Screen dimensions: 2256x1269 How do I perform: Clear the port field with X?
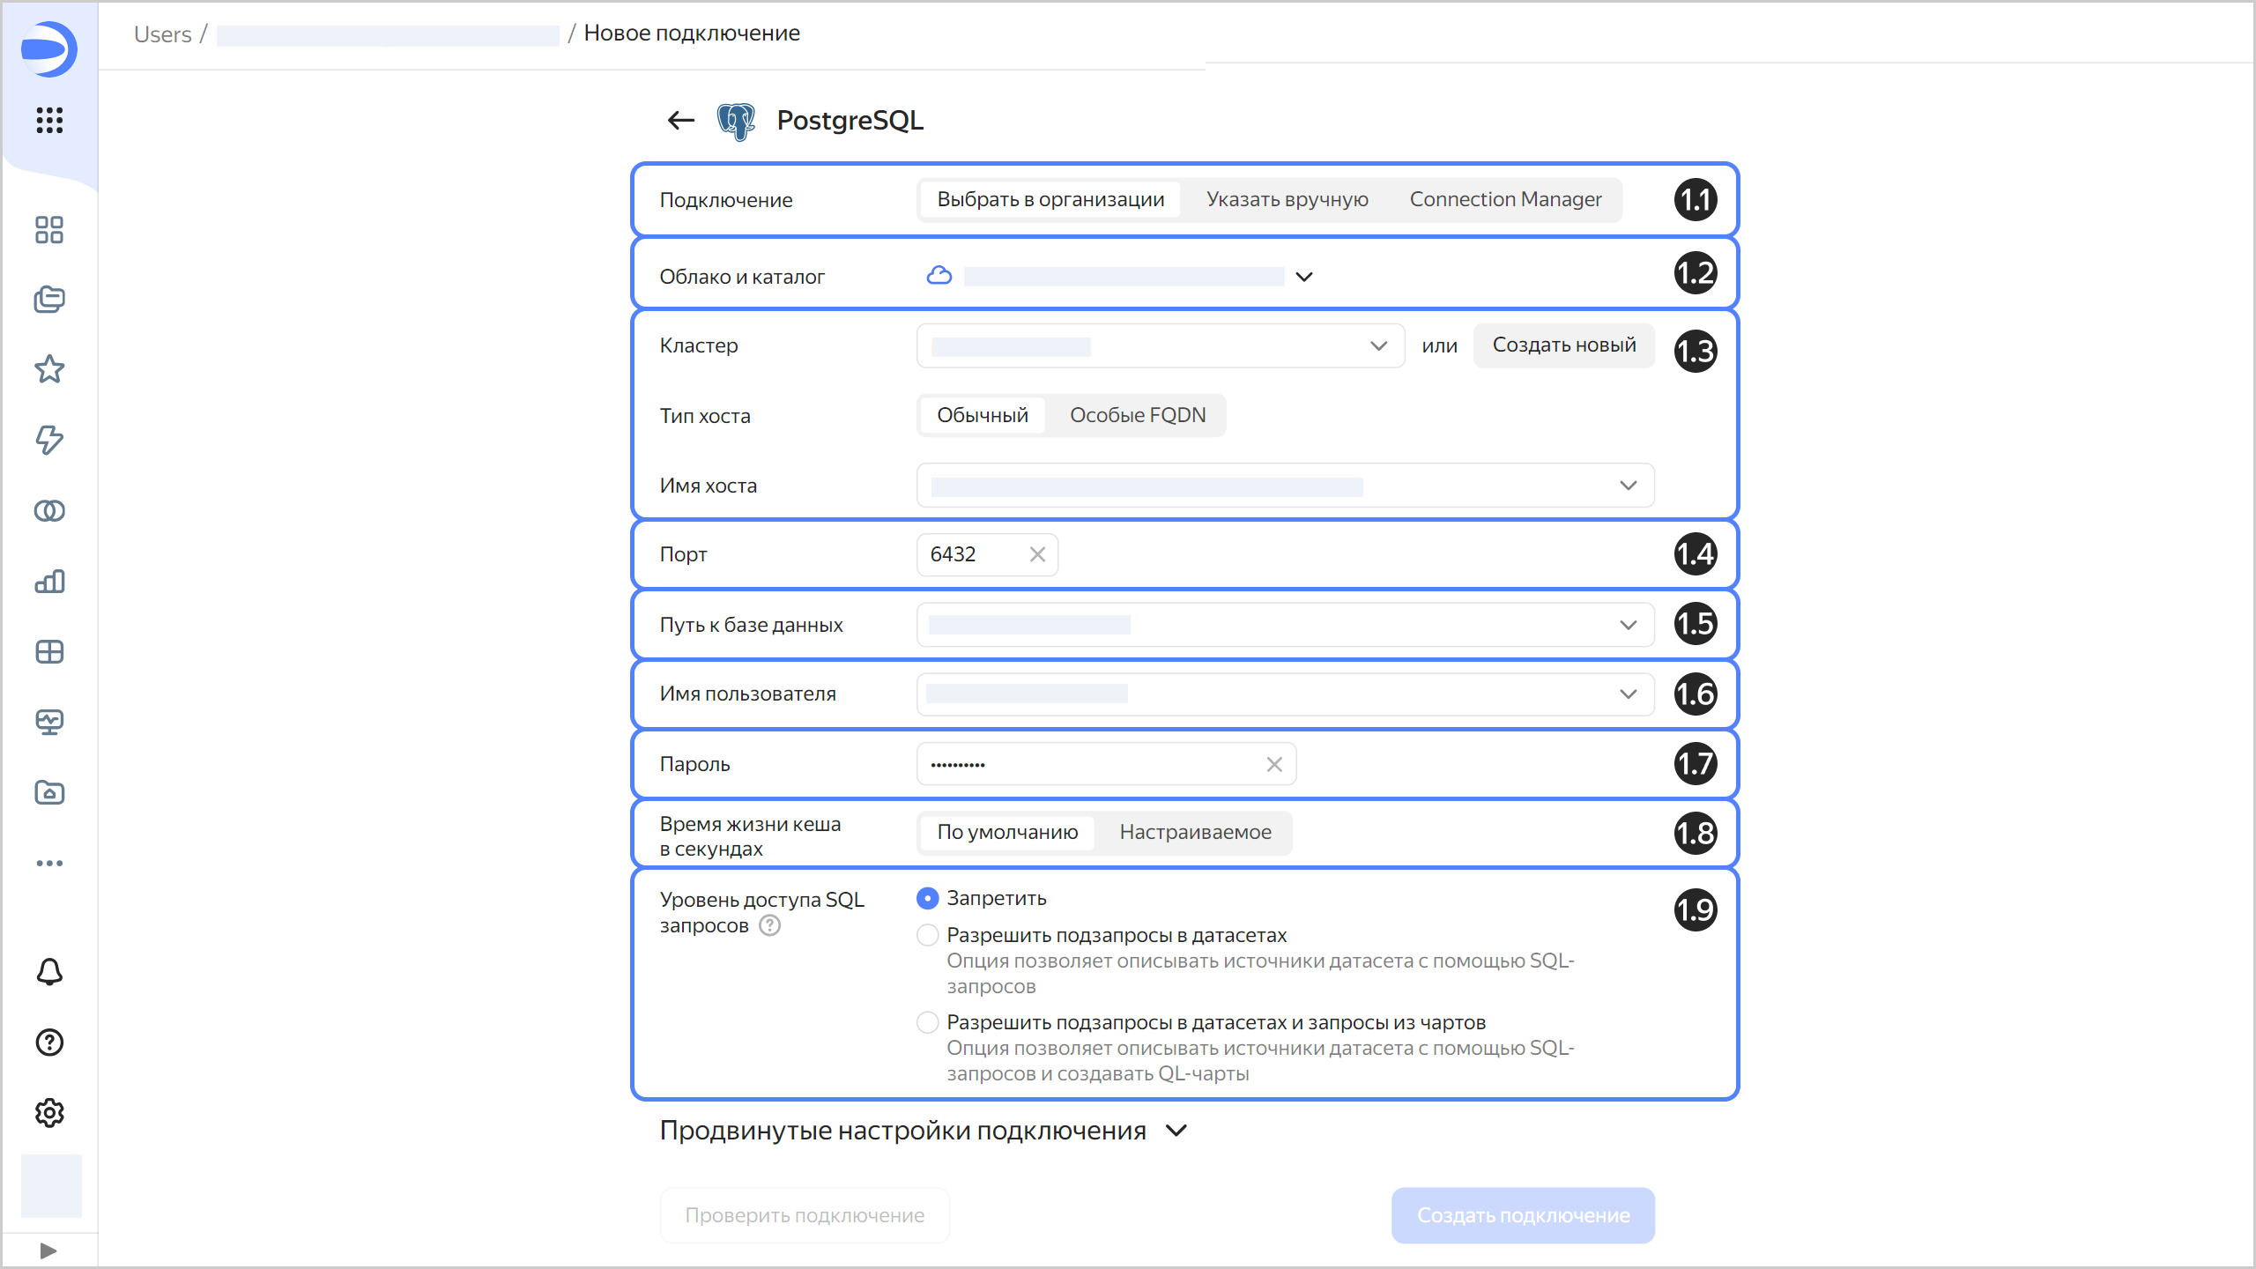pos(1037,554)
